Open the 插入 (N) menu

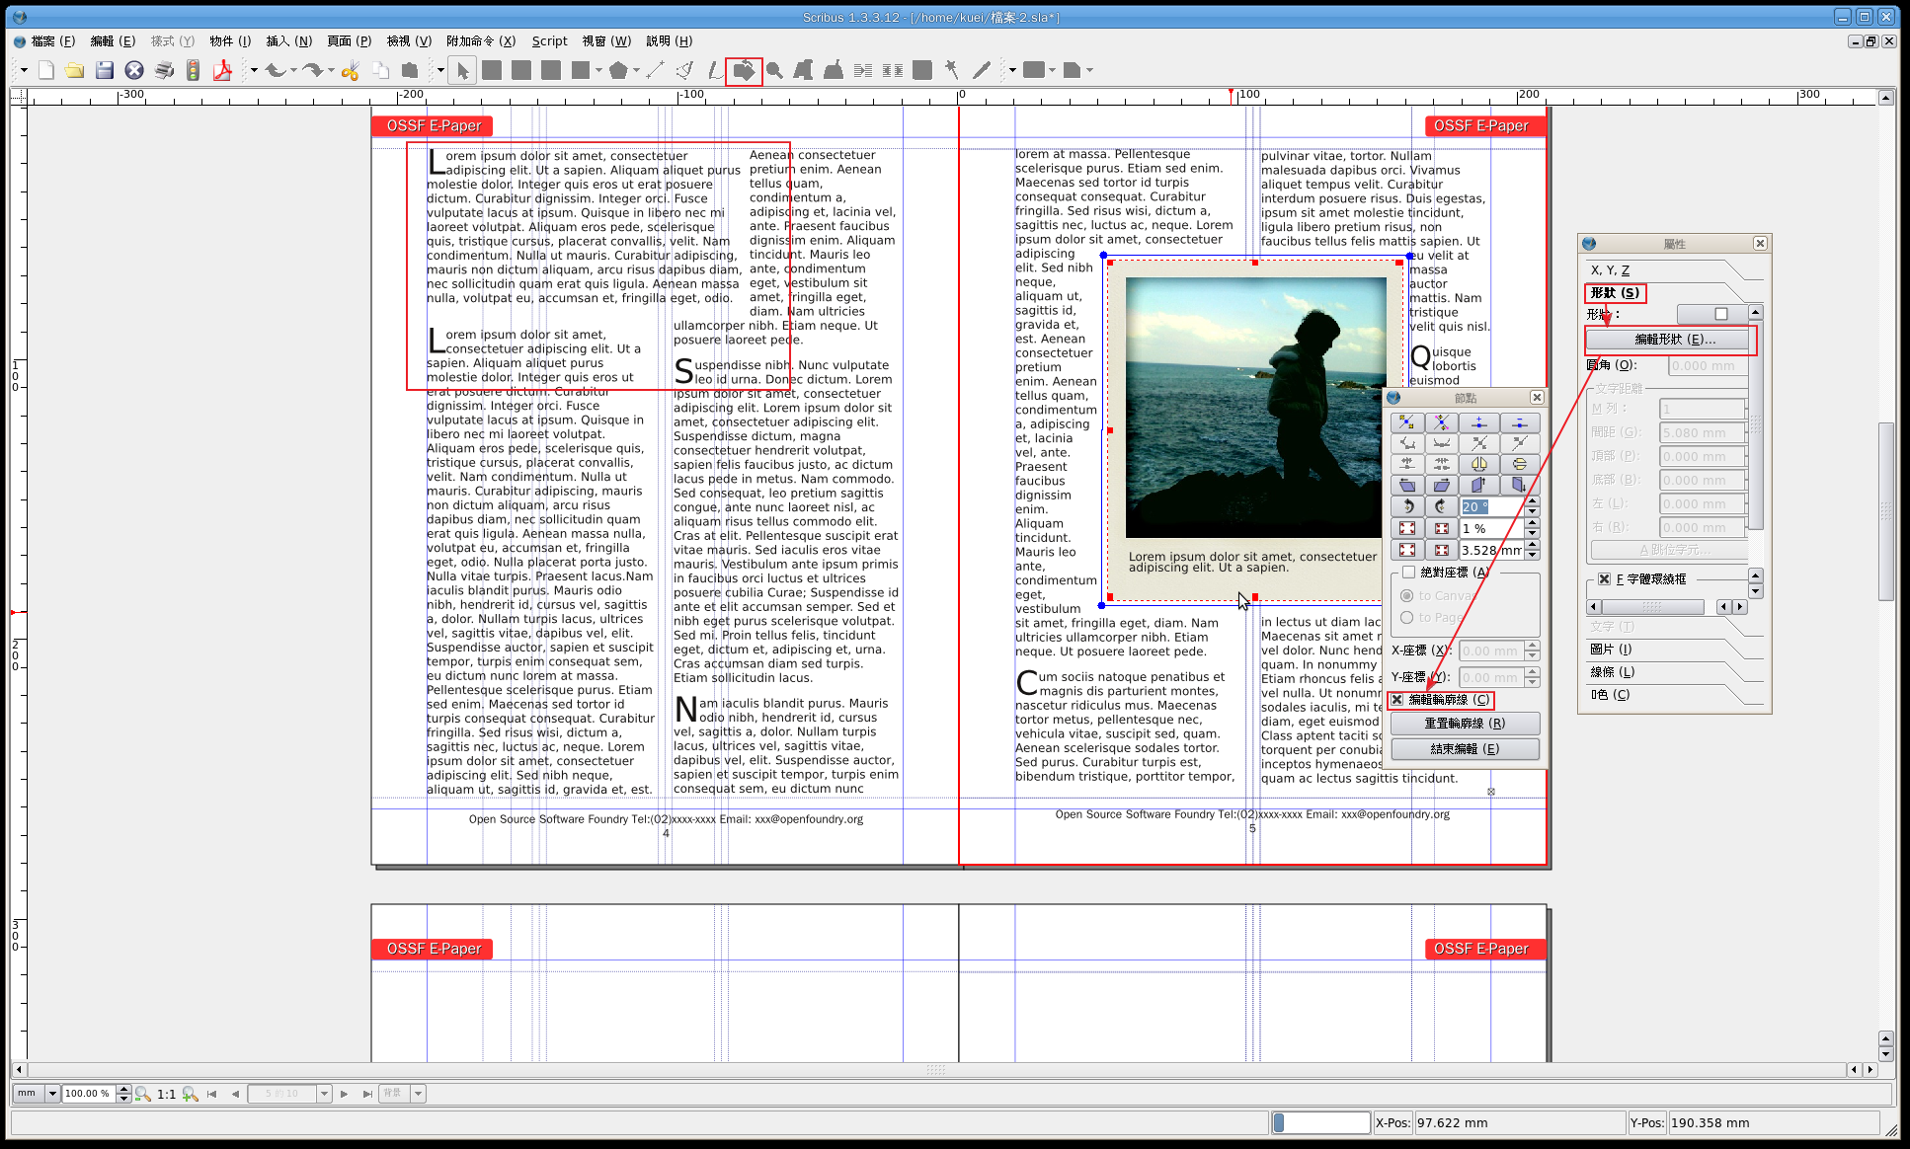(288, 41)
